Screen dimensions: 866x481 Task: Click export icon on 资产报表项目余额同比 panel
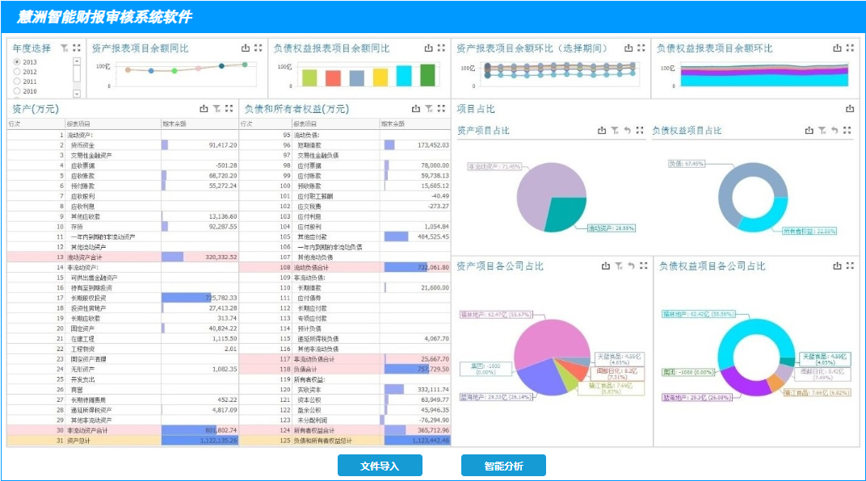[x=246, y=48]
